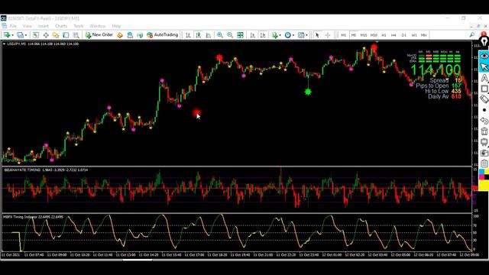Open the Insert menu

[x=44, y=26]
